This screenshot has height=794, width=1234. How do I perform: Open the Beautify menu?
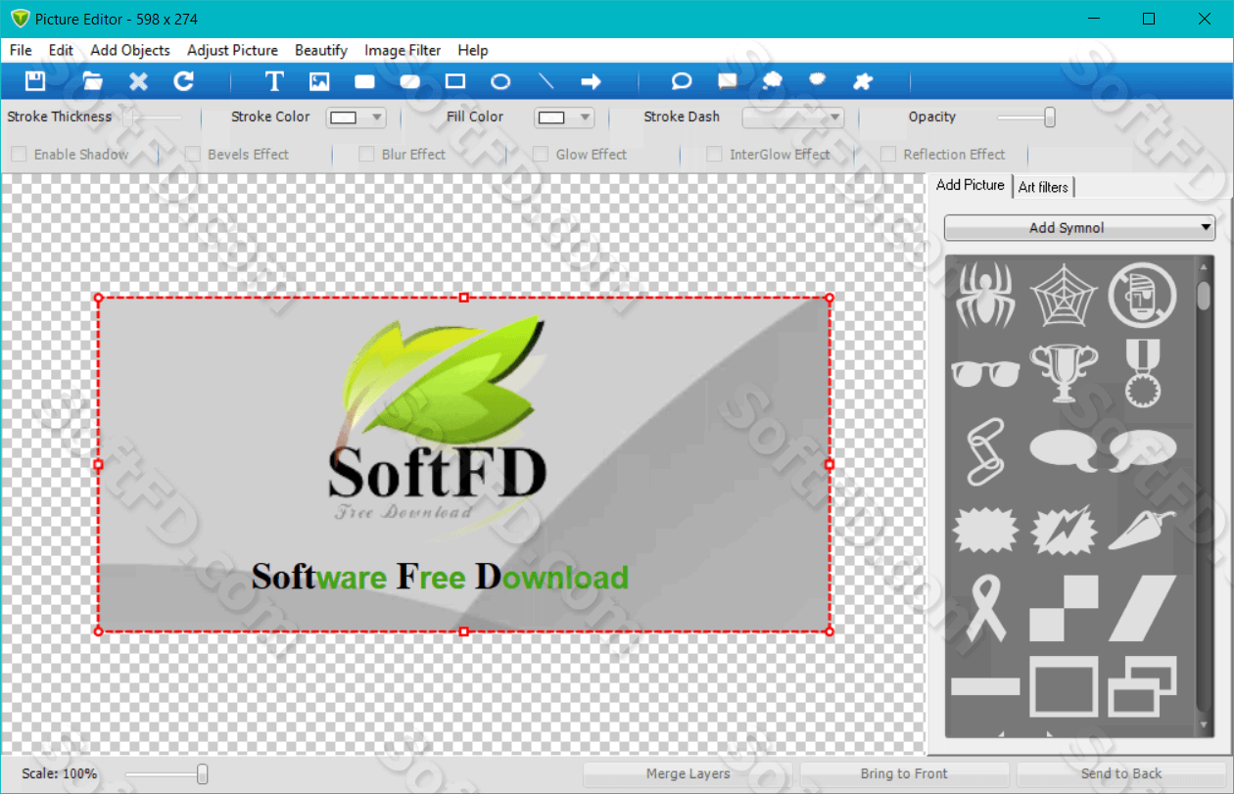pyautogui.click(x=321, y=50)
